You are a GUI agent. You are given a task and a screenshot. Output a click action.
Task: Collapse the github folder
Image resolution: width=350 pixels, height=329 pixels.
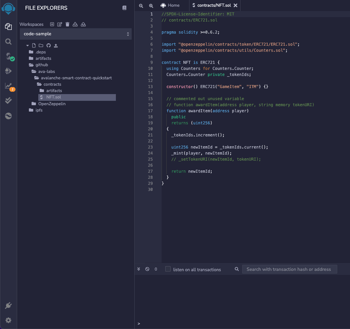pos(41,65)
